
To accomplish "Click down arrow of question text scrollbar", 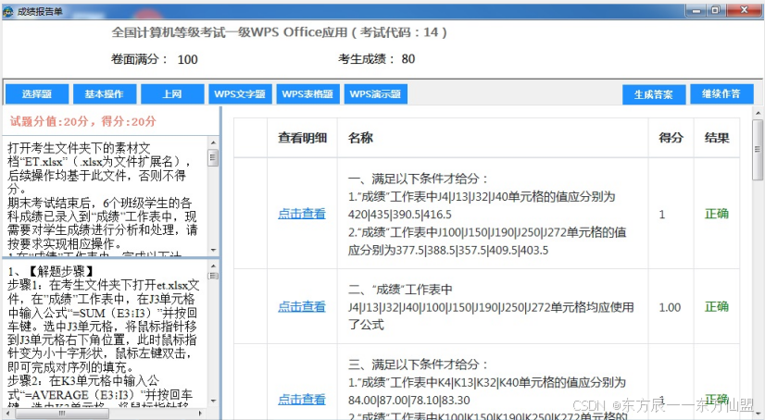I will 213,250.
